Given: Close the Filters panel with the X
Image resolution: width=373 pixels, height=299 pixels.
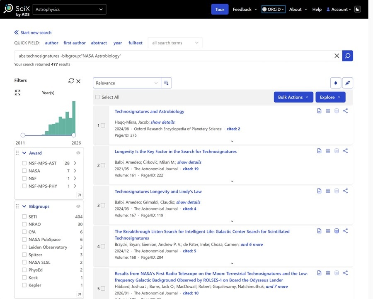Looking at the screenshot, I should coord(78,81).
